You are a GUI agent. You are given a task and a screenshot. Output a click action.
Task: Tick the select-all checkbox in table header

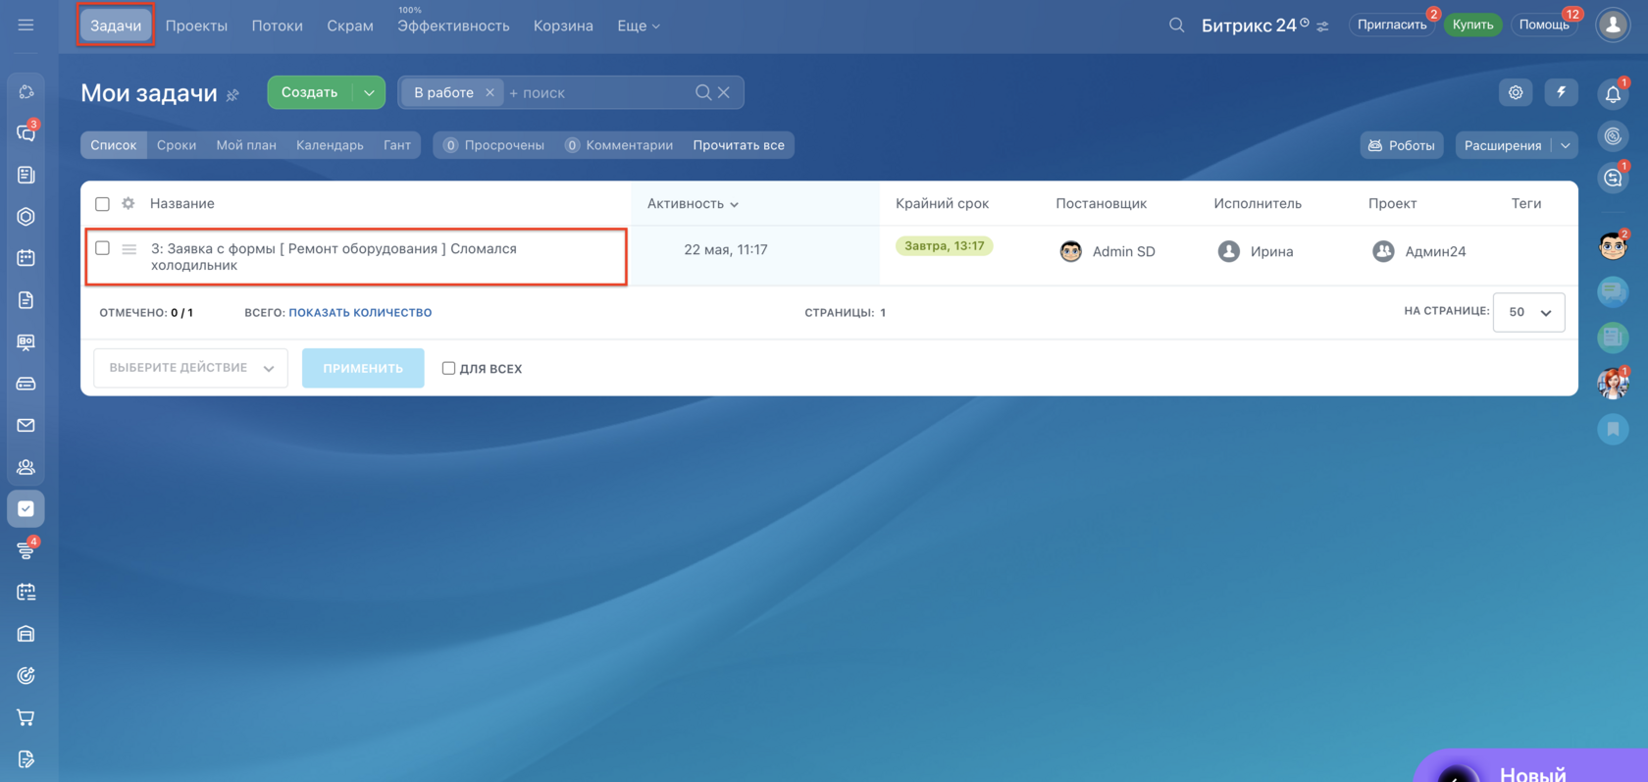point(102,204)
